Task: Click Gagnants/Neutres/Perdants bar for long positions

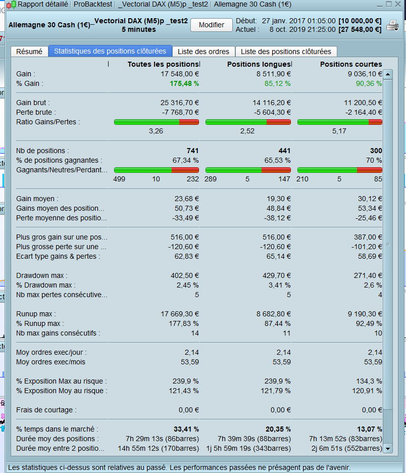Action: click(248, 170)
